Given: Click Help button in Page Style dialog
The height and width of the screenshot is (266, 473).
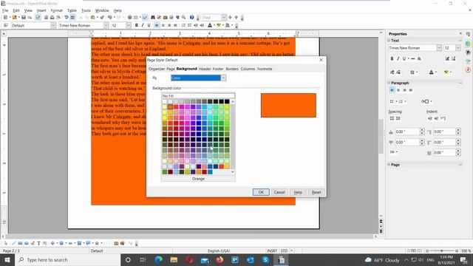Looking at the screenshot, I should point(298,192).
